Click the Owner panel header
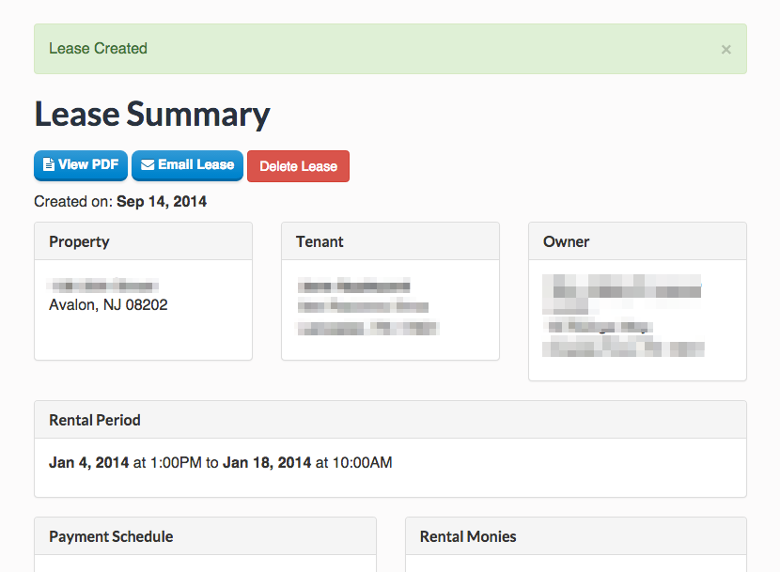 coord(637,241)
